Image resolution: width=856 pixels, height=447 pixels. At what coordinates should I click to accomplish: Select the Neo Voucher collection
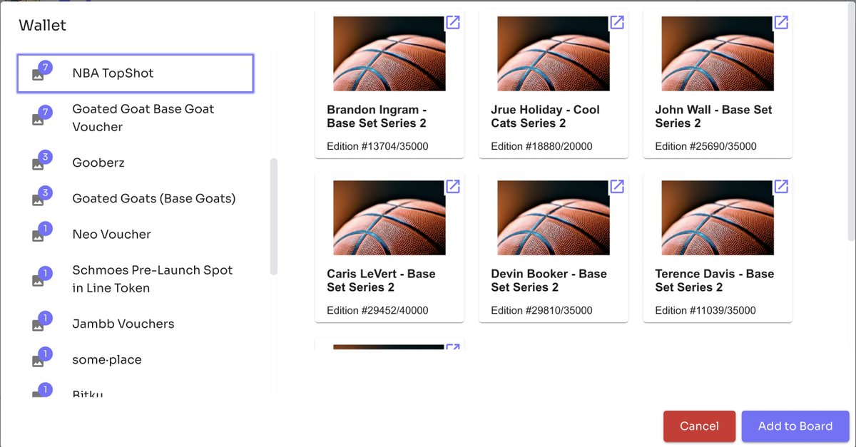tap(136, 234)
